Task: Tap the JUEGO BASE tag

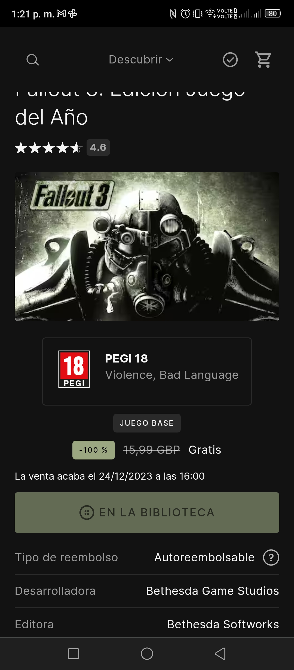Action: tap(147, 423)
